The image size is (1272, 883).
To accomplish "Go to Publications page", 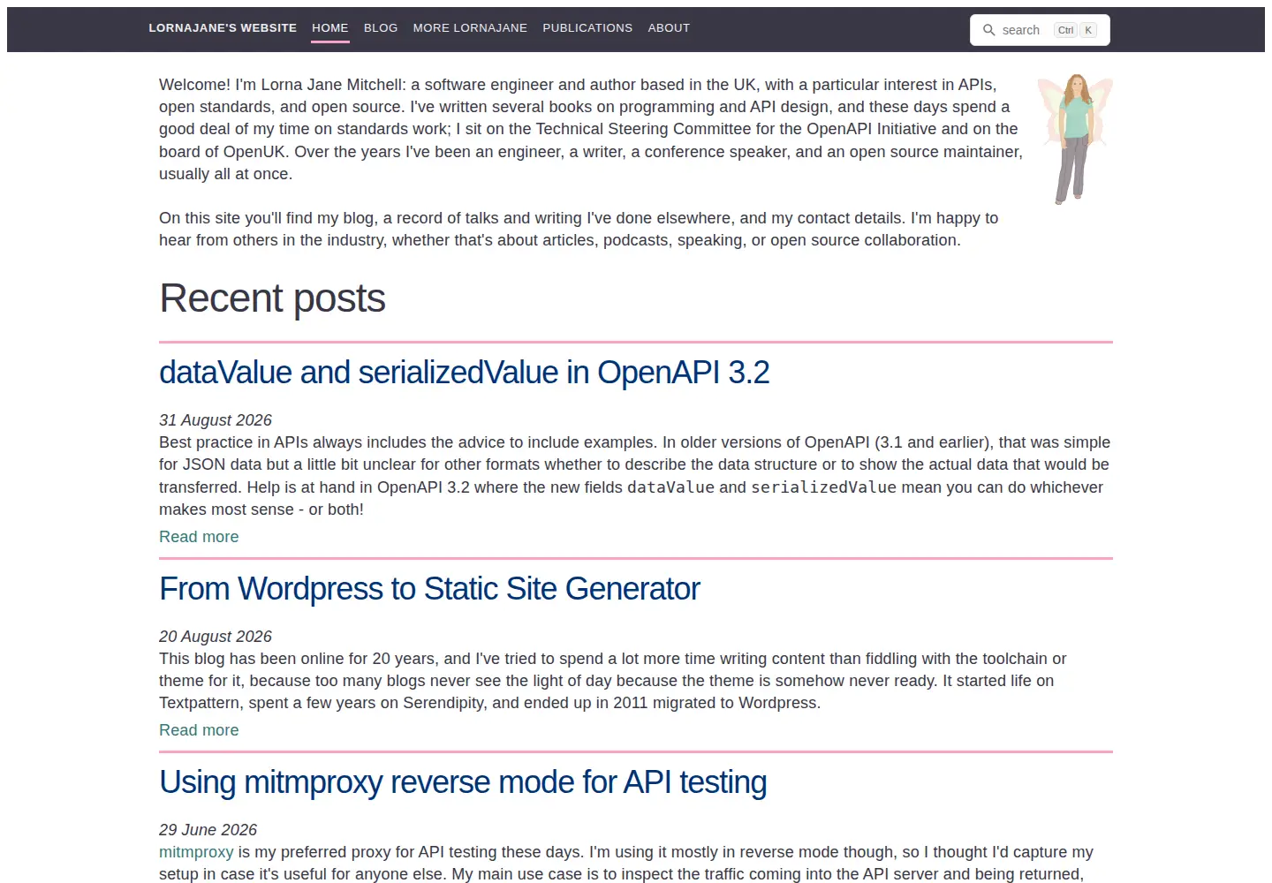I will (587, 28).
